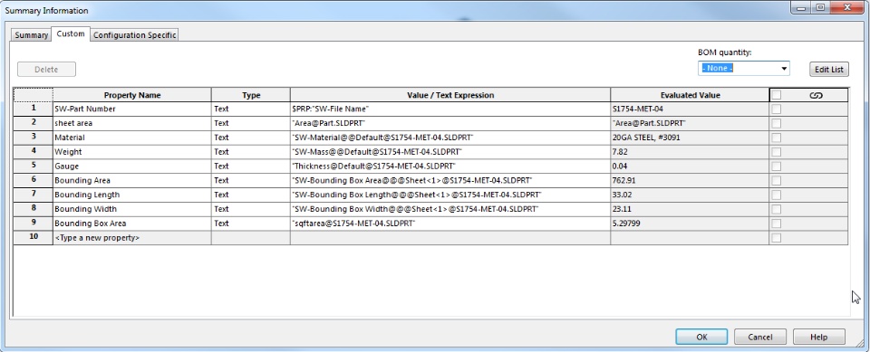Click the Evaluated Value column header

pyautogui.click(x=690, y=95)
